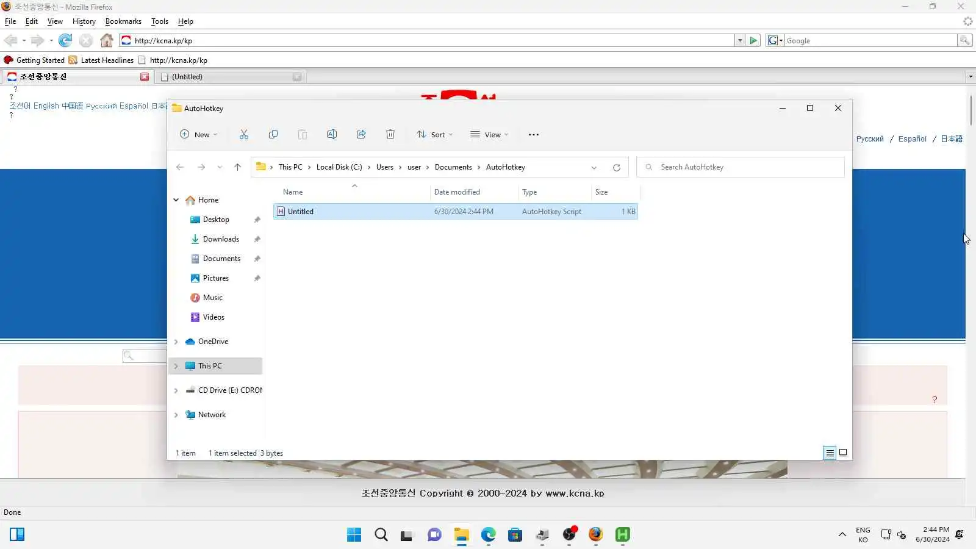Click the Firefox Home button
The image size is (976, 549).
pyautogui.click(x=107, y=41)
